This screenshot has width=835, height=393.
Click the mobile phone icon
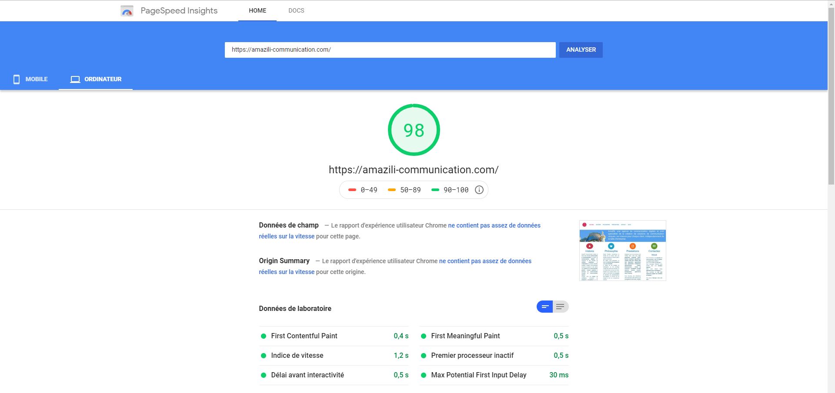(x=17, y=79)
